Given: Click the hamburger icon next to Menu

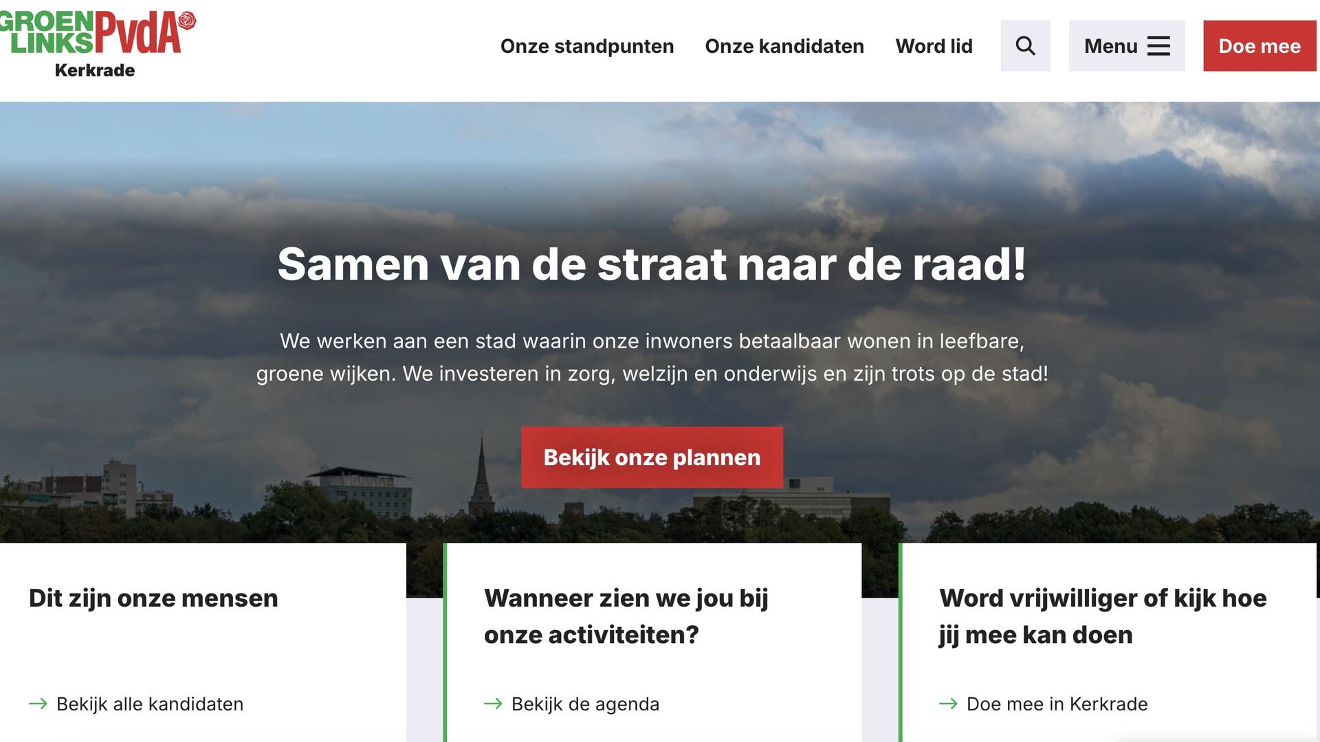Looking at the screenshot, I should coord(1159,45).
